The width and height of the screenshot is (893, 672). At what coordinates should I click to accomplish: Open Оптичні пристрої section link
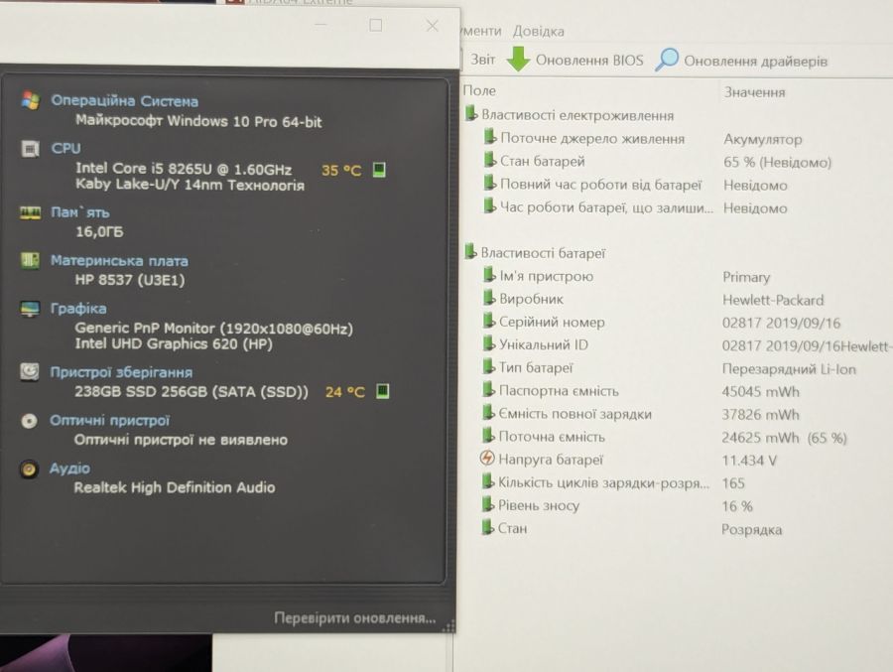[x=109, y=421]
